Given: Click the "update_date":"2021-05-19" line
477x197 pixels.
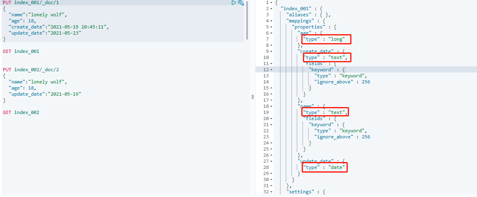Looking at the screenshot, I should point(45,94).
